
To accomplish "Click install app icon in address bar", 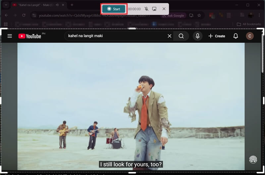I will tap(191, 16).
